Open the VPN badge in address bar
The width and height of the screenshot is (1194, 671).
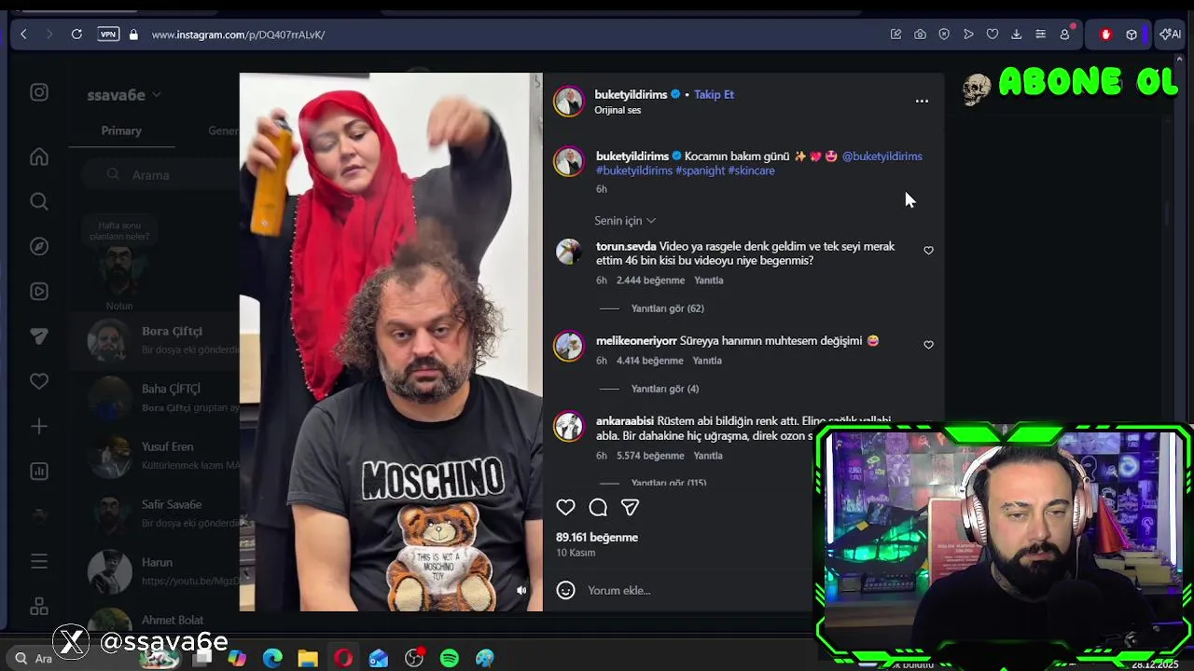[108, 34]
